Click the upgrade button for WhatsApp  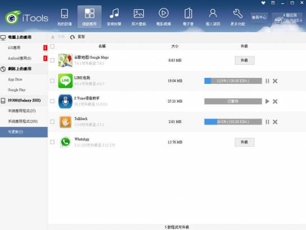(244, 142)
